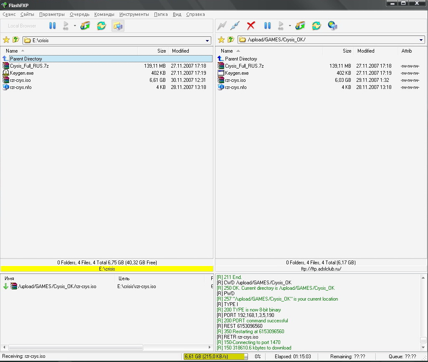
Task: Click the /upload/GAMES/Crysis_OK/ remote path field
Action: (331, 40)
